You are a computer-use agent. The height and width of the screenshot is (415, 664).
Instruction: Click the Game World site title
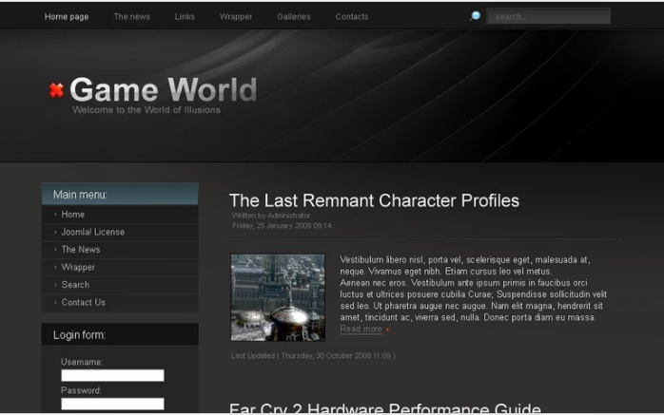(164, 89)
